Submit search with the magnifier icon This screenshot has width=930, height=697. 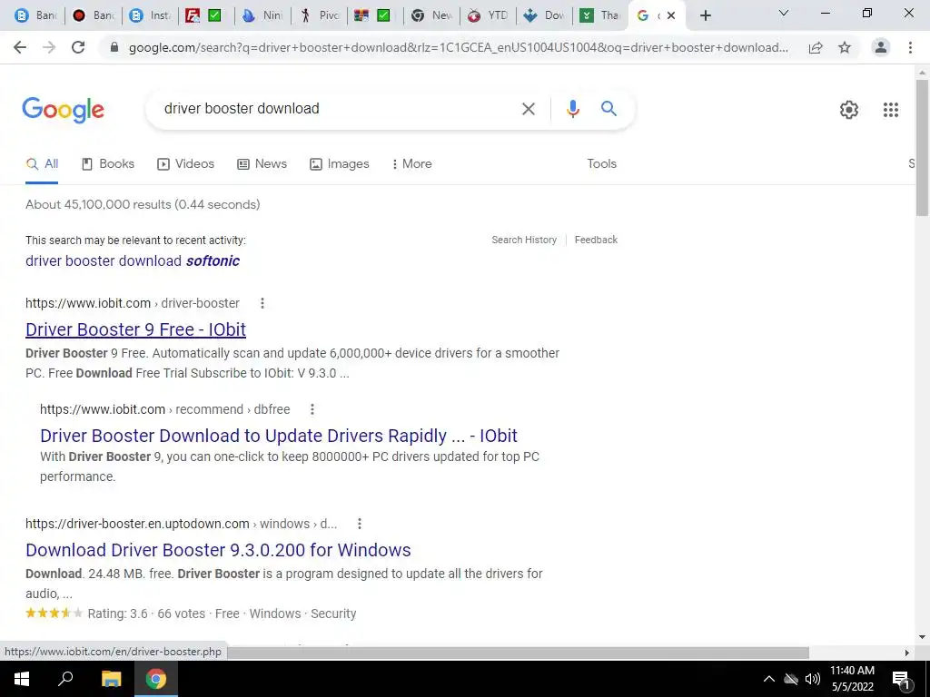pos(608,109)
